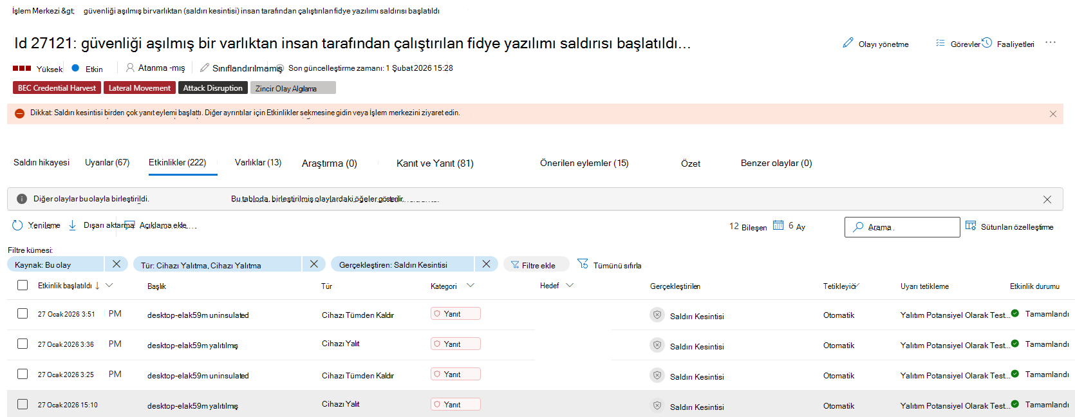Check the row dated 27 Ocak 2026 15:10

point(23,404)
